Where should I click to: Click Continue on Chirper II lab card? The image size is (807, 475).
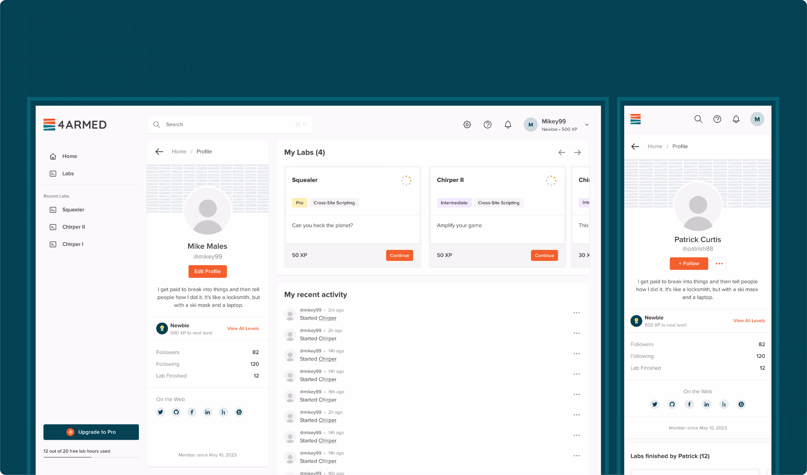point(544,255)
